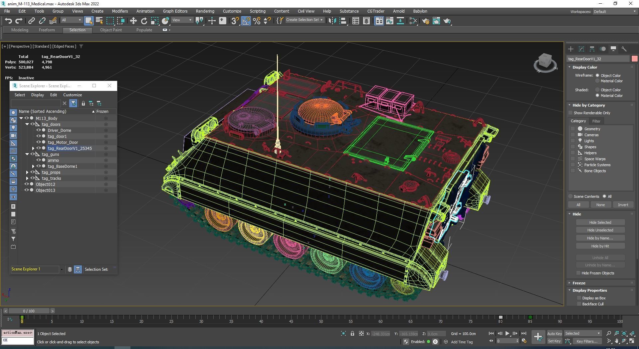
Task: Activate the Select and Rotate tool
Action: [x=144, y=21]
